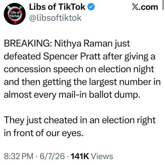Click the '.com' watermark text
This screenshot has height=165, width=165.
coord(148,7)
